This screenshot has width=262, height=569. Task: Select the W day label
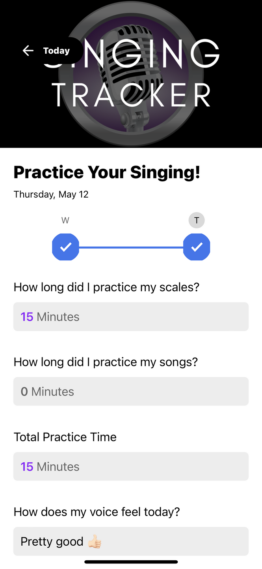click(65, 220)
